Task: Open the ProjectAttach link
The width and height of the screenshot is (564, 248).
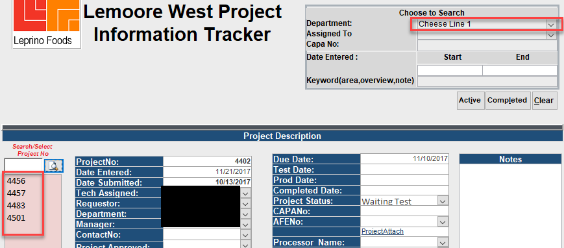Action: (x=382, y=231)
